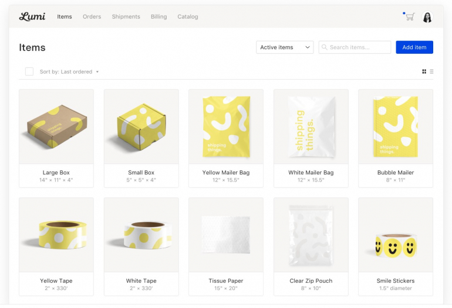Image resolution: width=452 pixels, height=308 pixels.
Task: Expand the Active items dropdown
Action: (x=285, y=47)
